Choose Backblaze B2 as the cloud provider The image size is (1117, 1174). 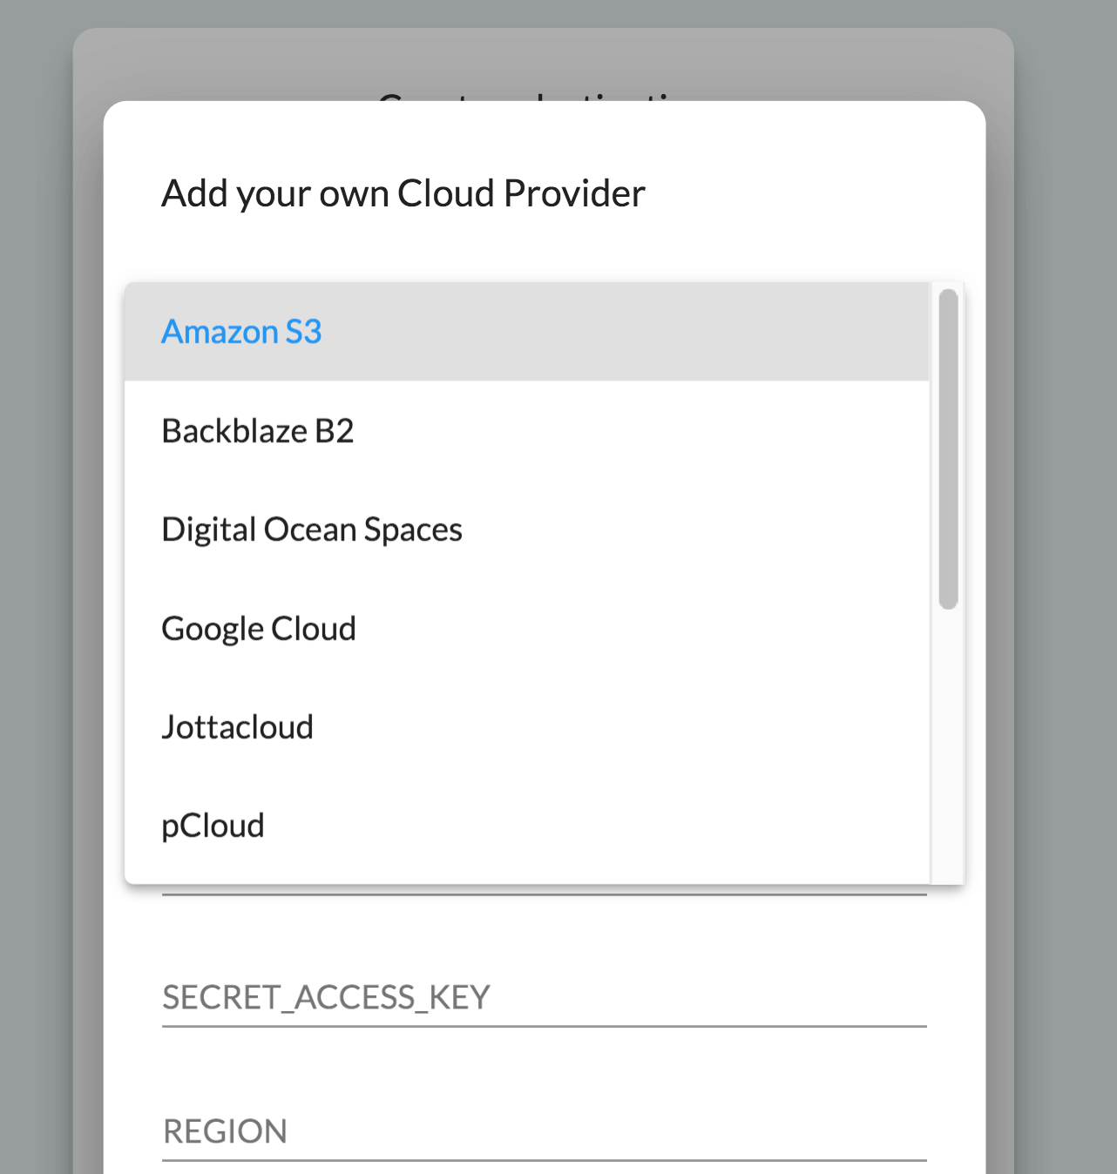(257, 430)
